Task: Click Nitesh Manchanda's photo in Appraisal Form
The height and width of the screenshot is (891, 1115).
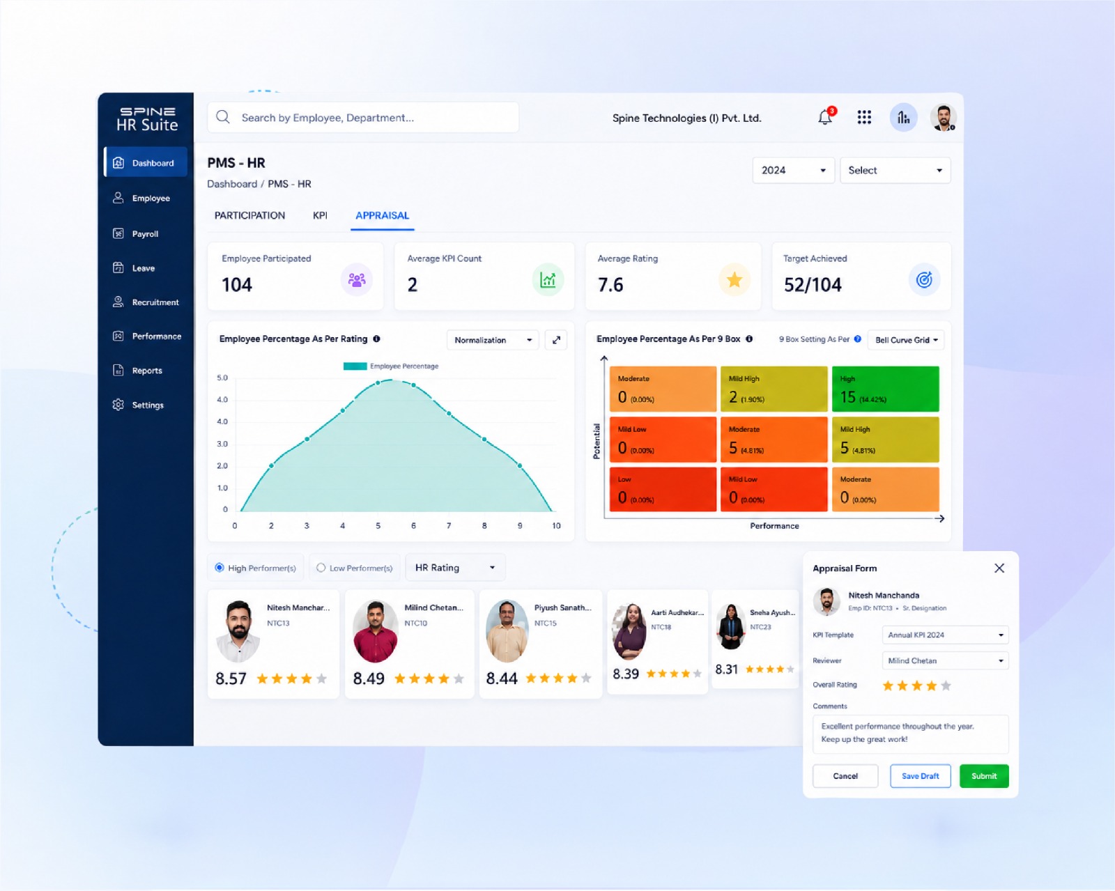Action: 827,601
